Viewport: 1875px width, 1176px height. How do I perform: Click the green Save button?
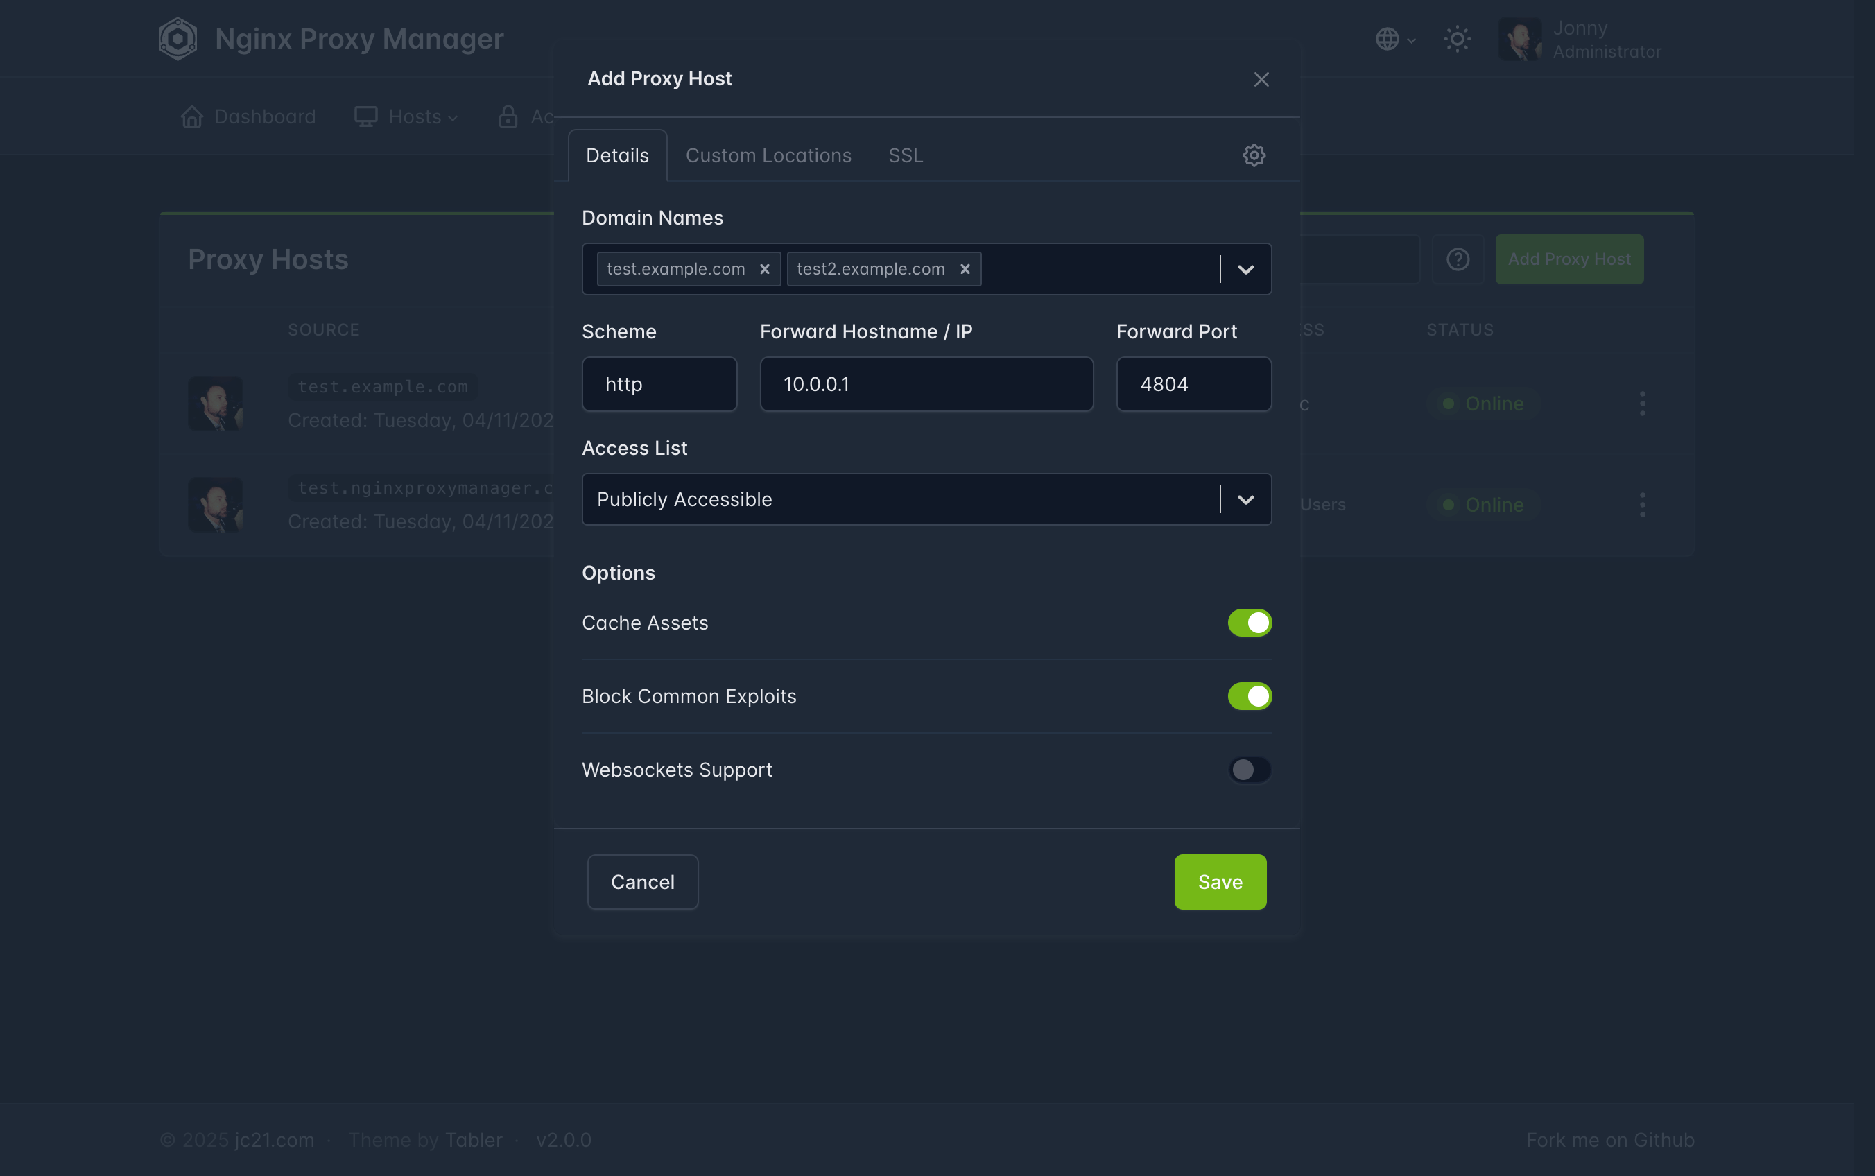1220,882
